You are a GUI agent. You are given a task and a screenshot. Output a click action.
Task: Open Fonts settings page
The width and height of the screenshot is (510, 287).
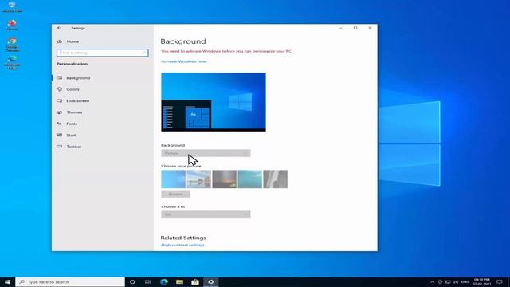(x=72, y=124)
